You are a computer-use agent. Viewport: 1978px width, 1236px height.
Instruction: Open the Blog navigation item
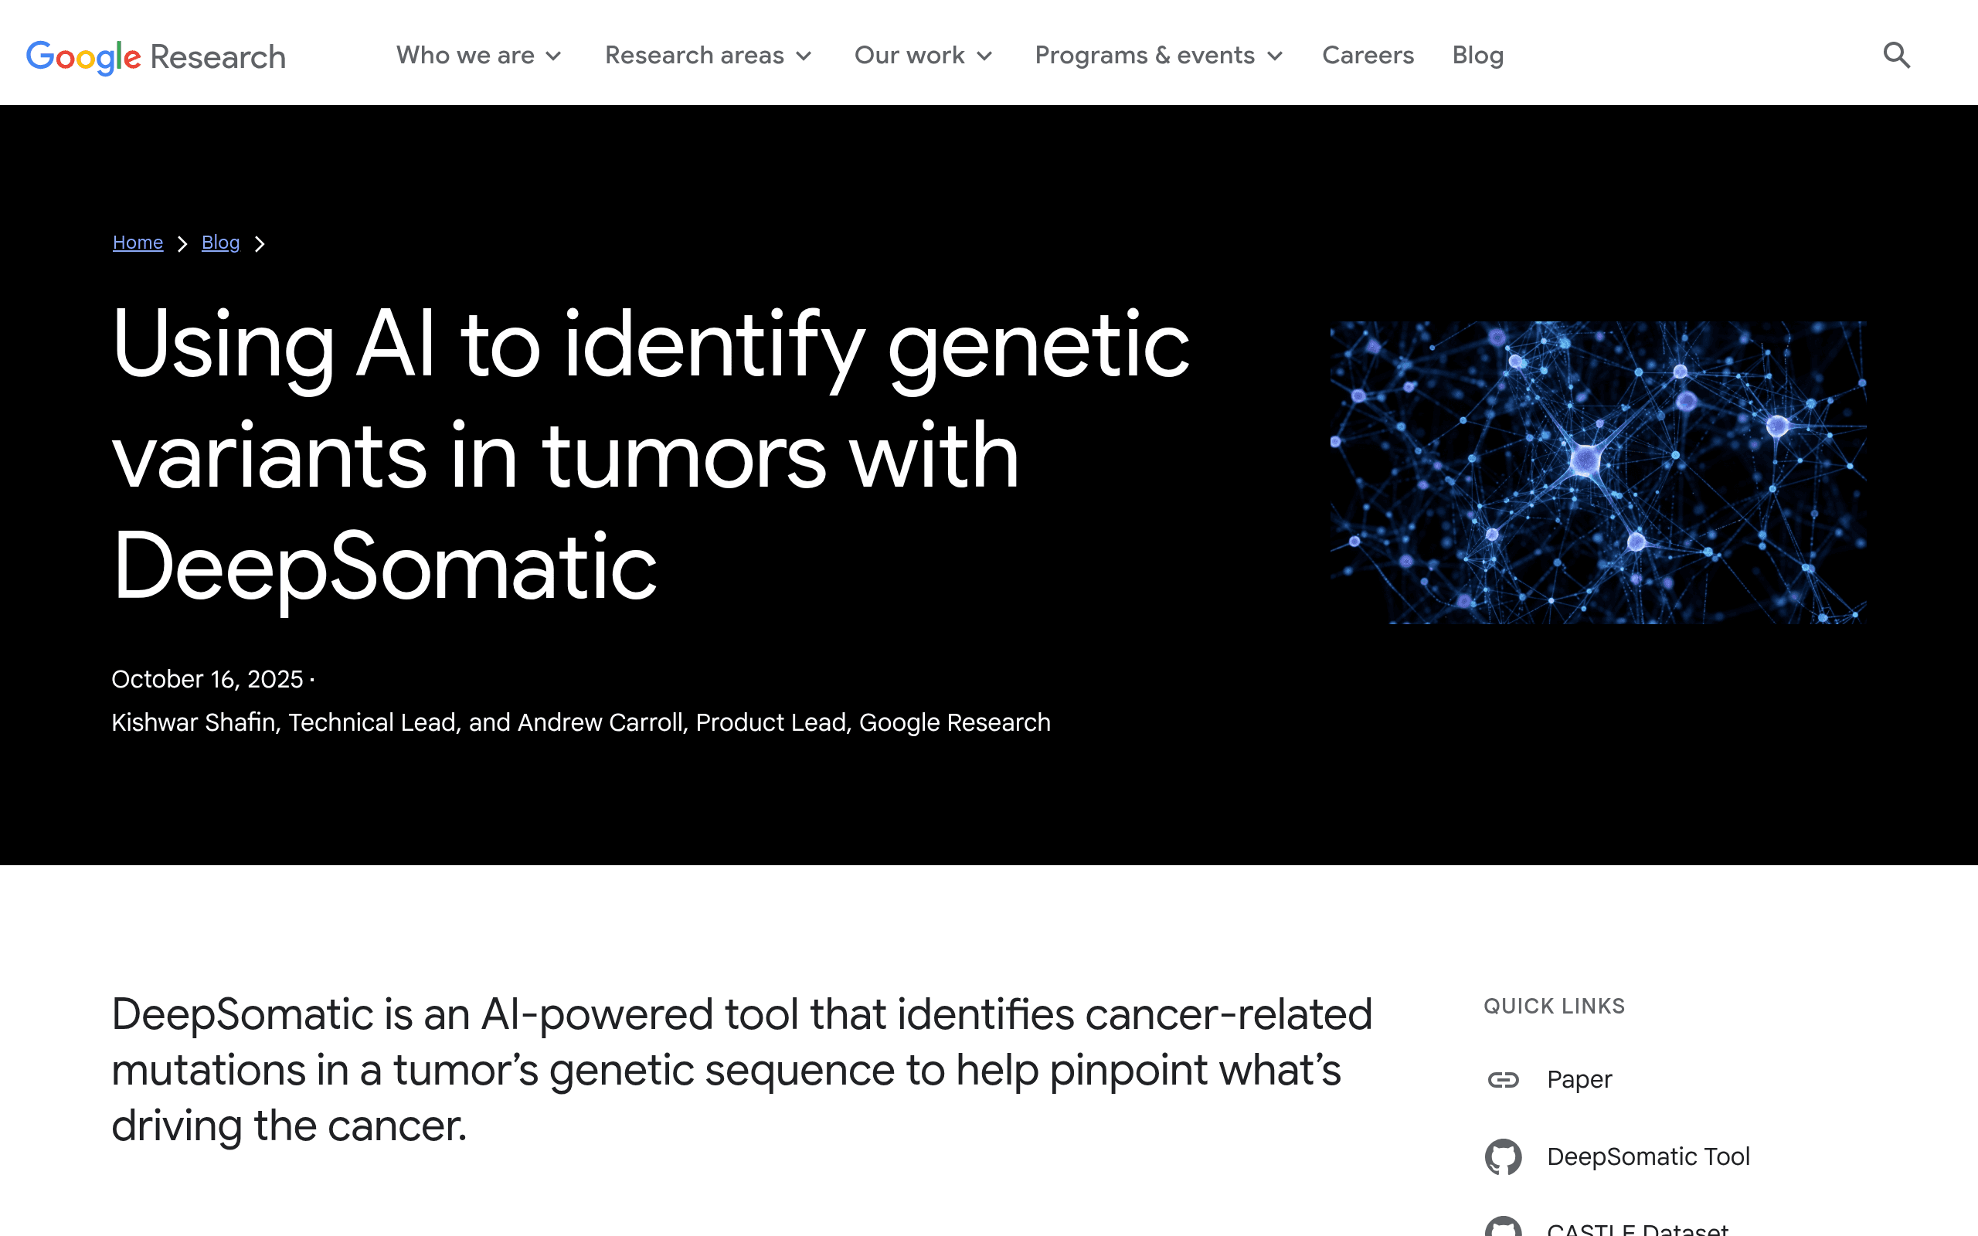click(1478, 56)
